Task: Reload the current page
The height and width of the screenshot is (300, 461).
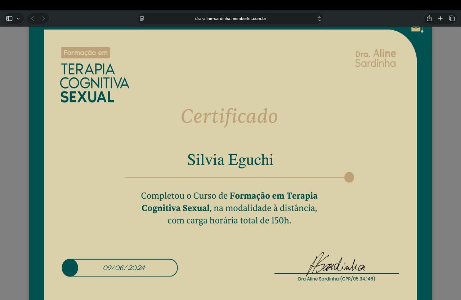Action: click(x=319, y=18)
